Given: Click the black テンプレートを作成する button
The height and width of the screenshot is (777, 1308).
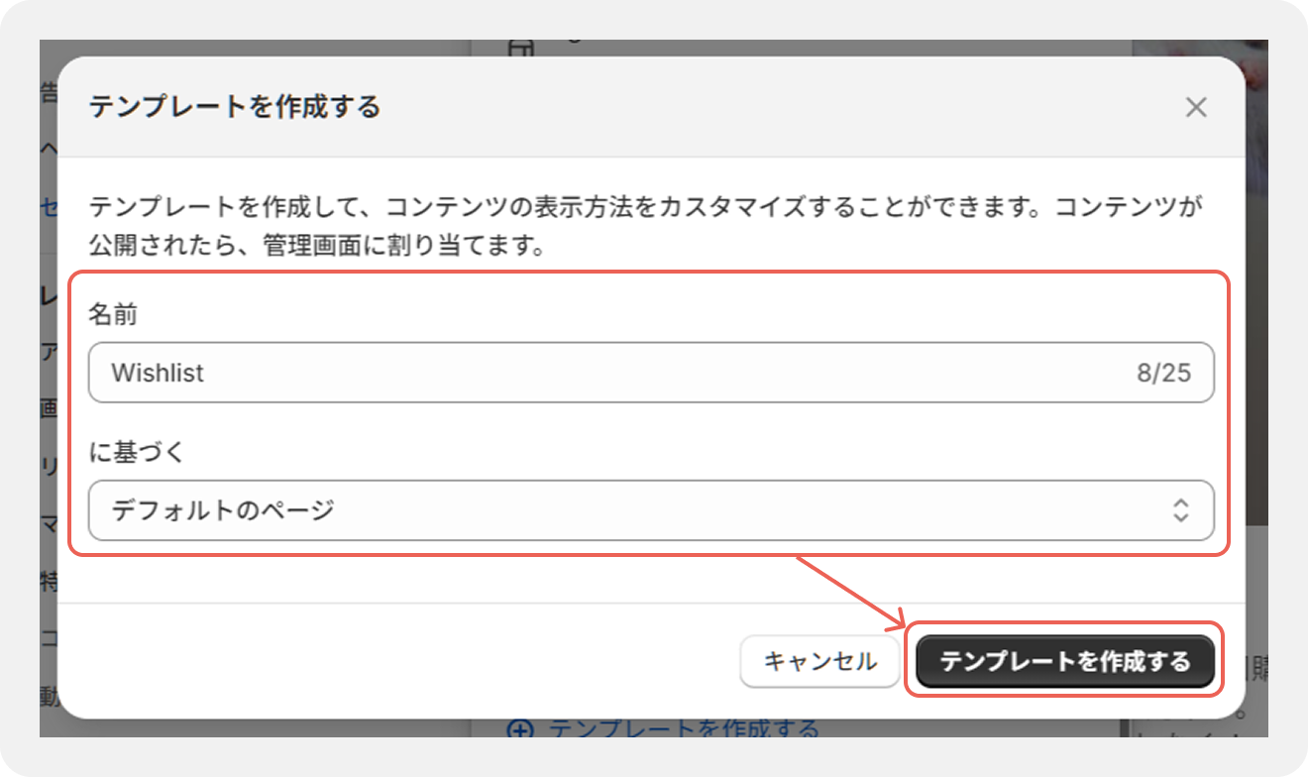Looking at the screenshot, I should click(1065, 661).
